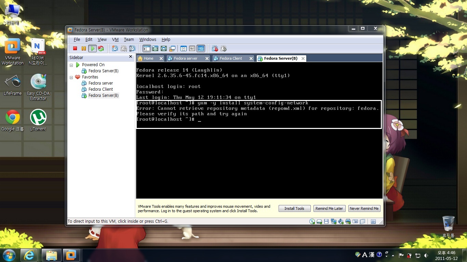Open the Edit menu

(89, 40)
